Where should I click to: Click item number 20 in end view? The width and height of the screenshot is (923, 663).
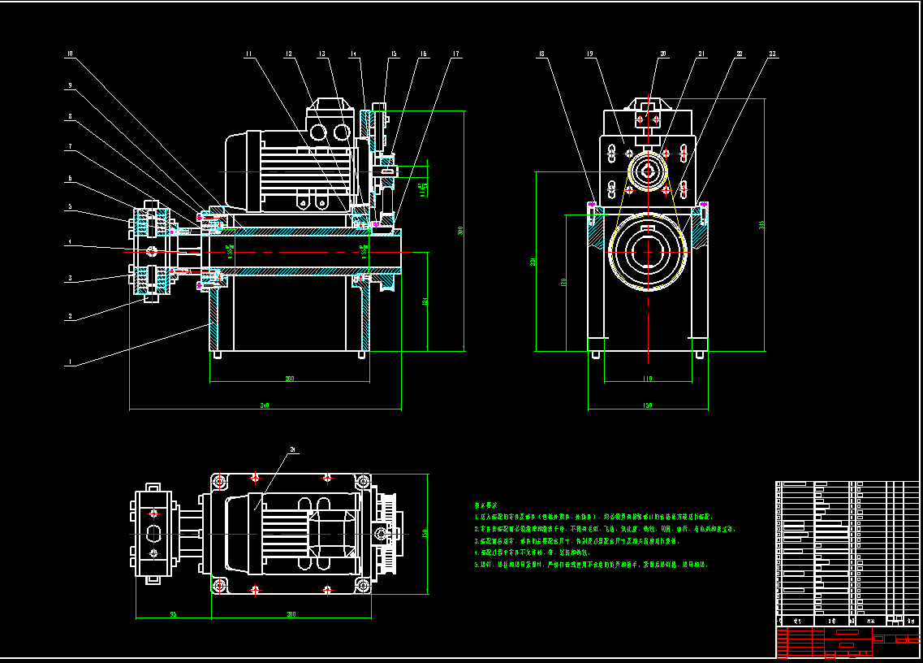point(663,54)
